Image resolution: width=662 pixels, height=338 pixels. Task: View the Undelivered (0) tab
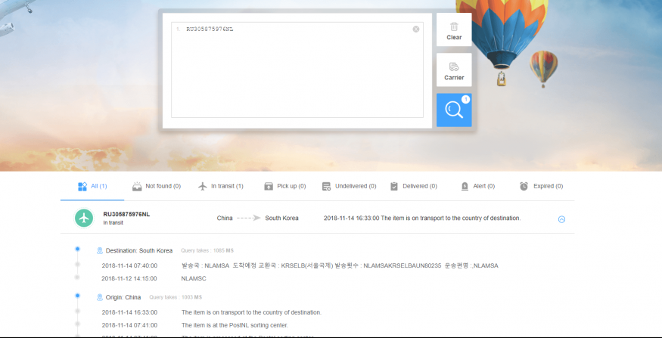coord(349,186)
